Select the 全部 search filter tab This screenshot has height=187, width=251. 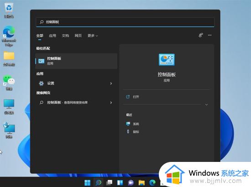pos(40,36)
